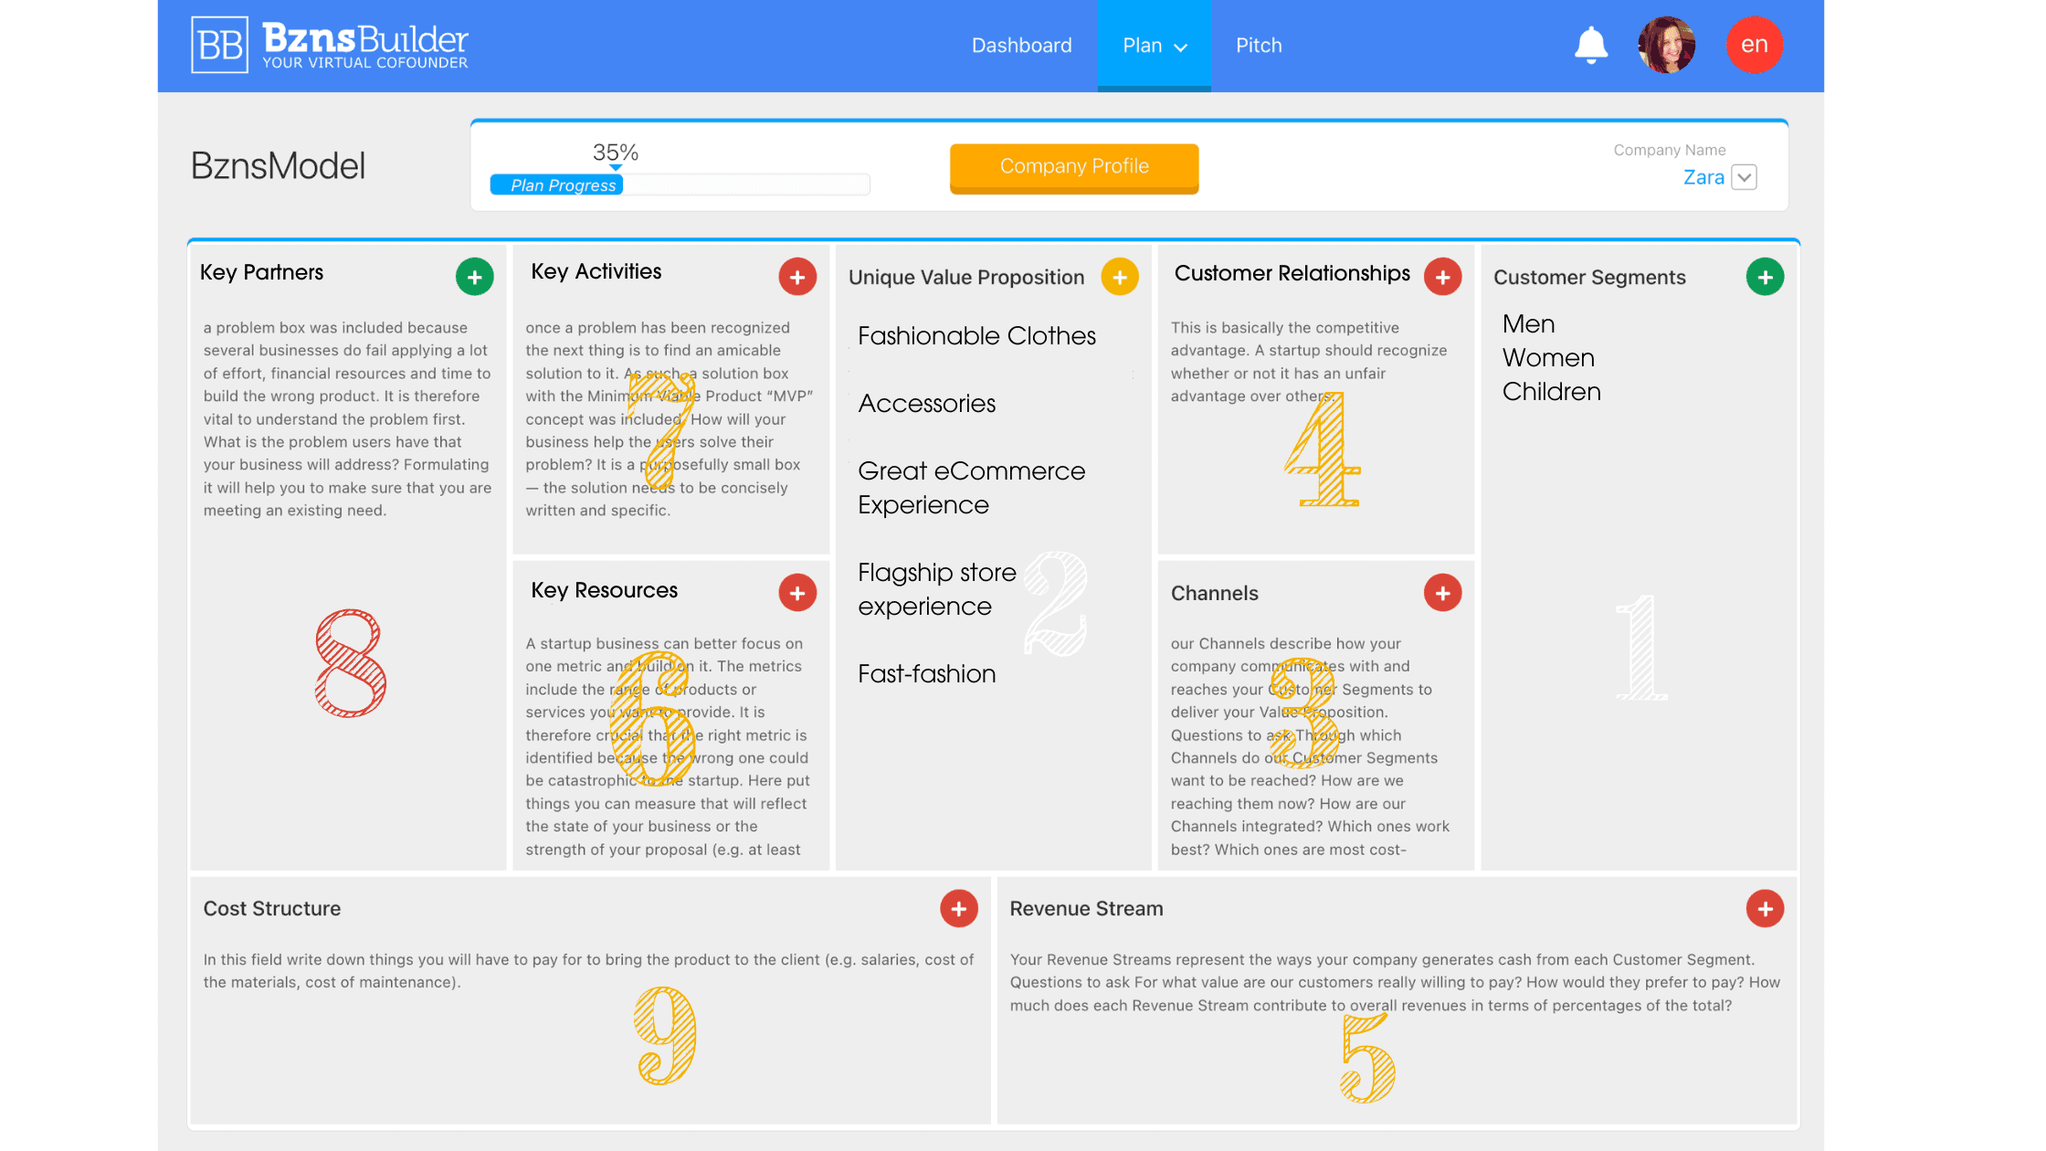The height and width of the screenshot is (1151, 2046).
Task: Open the Plan dropdown menu
Action: (x=1153, y=45)
